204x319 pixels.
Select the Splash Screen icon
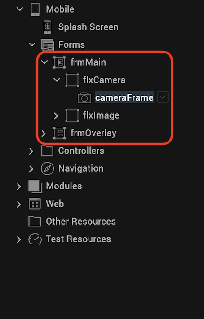point(47,27)
